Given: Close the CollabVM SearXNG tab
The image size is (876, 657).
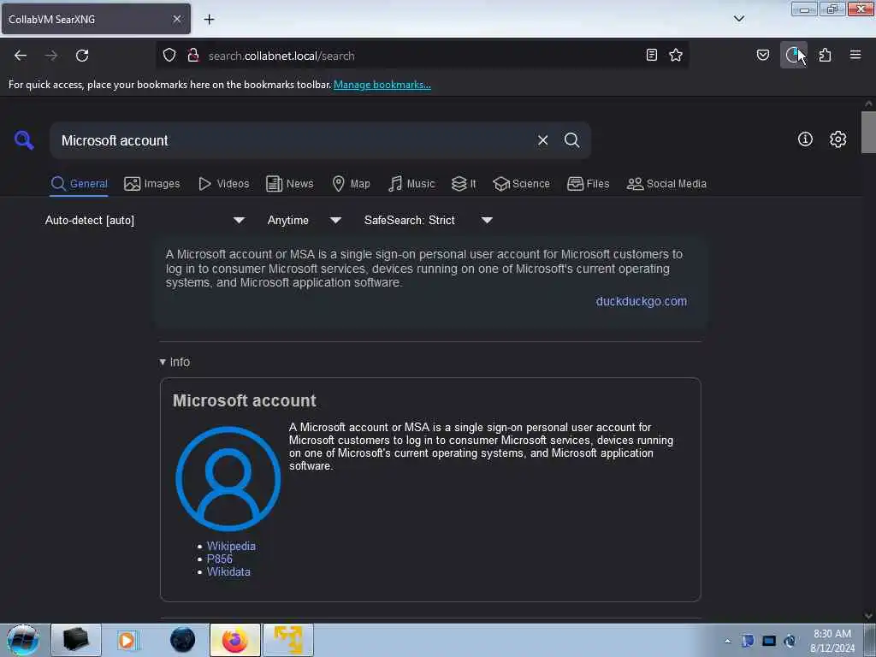Looking at the screenshot, I should [x=177, y=19].
